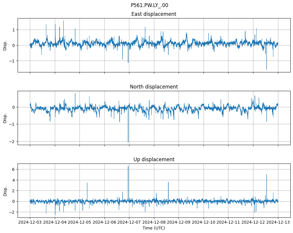Click the 2024-12-05 date tick label

pyautogui.click(x=79, y=222)
